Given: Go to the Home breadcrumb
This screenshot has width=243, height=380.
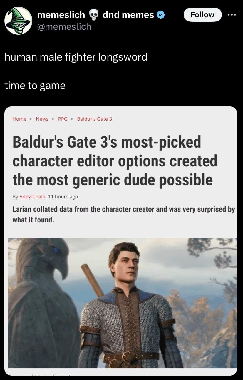Looking at the screenshot, I should pyautogui.click(x=19, y=119).
